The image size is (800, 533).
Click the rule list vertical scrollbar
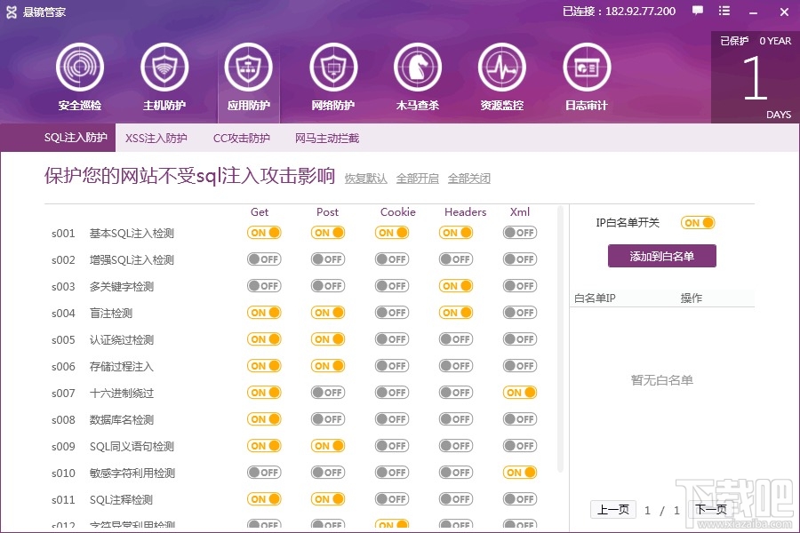[x=560, y=339]
